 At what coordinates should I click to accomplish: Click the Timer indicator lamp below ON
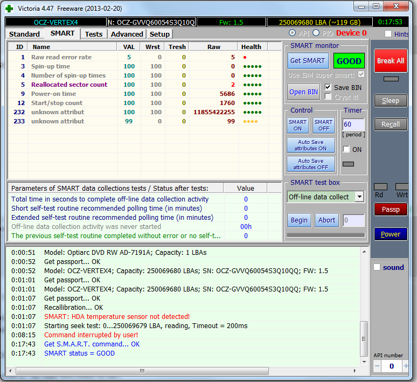pos(348,164)
